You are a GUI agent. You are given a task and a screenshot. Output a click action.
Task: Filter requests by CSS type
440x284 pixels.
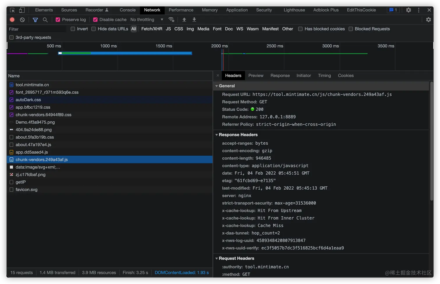(x=179, y=29)
